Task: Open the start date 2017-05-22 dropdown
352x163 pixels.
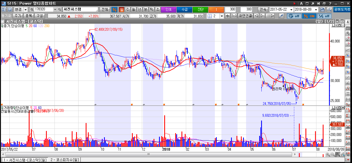Action: tap(291, 9)
